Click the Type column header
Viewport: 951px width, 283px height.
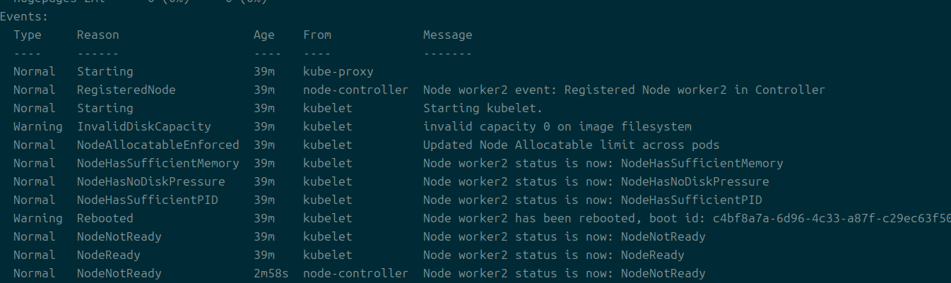click(x=28, y=35)
